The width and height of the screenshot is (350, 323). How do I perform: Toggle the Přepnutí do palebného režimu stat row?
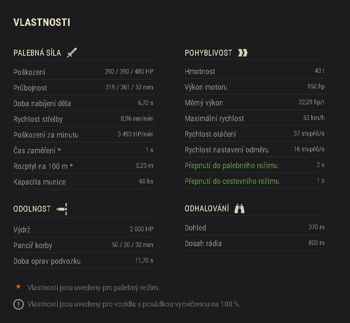pyautogui.click(x=254, y=165)
